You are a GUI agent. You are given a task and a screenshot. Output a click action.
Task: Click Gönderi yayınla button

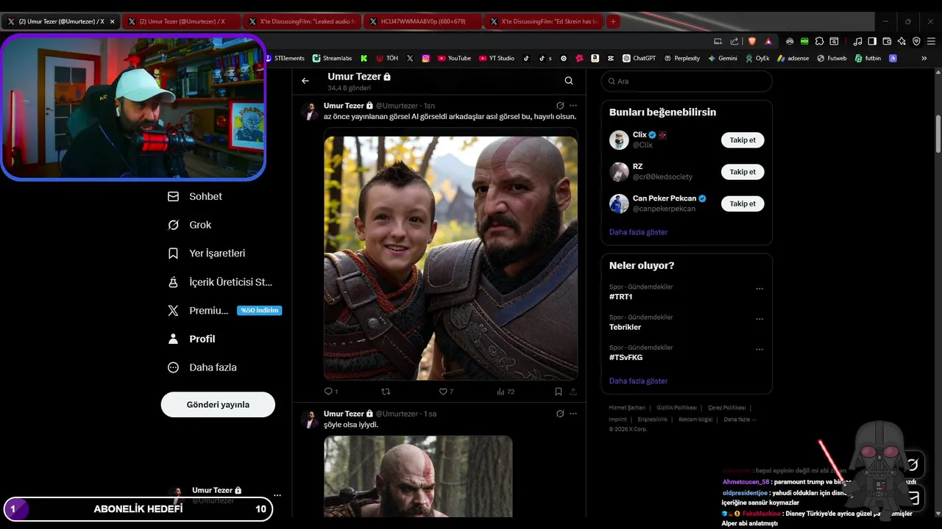click(218, 404)
